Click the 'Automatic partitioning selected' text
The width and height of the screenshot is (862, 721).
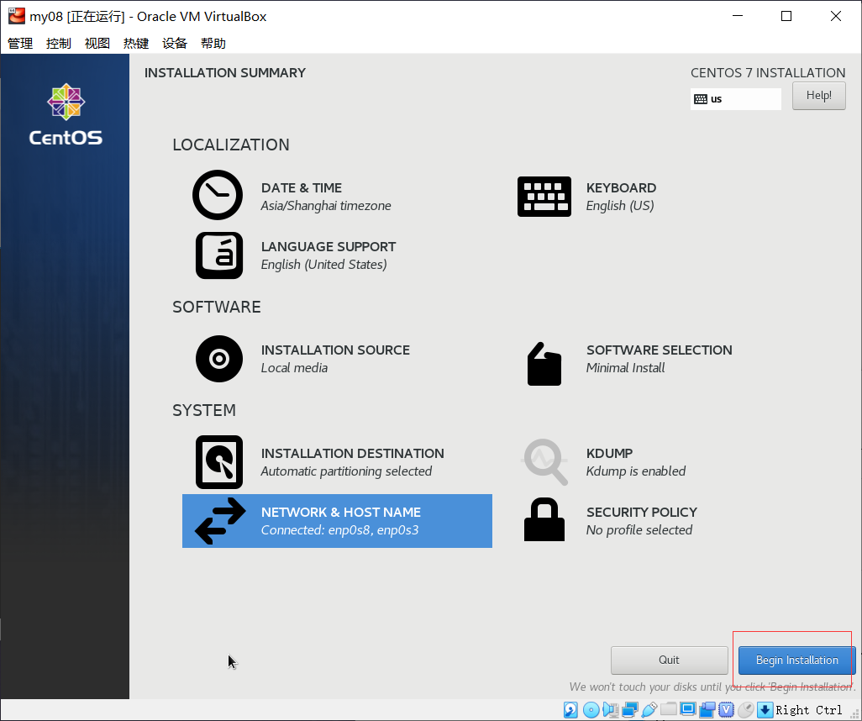point(346,471)
